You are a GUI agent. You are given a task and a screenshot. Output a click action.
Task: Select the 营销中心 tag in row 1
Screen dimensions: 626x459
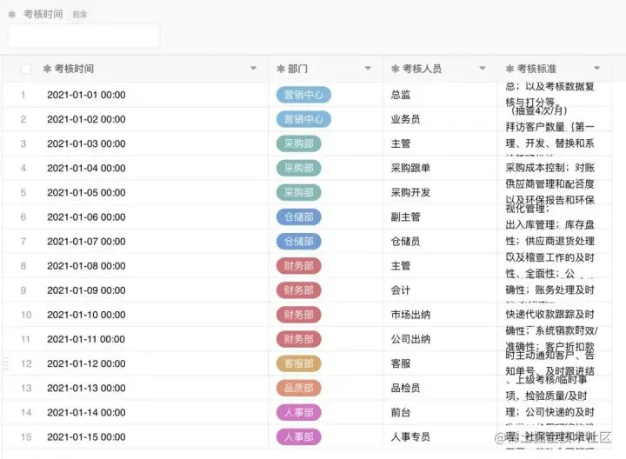pyautogui.click(x=303, y=95)
